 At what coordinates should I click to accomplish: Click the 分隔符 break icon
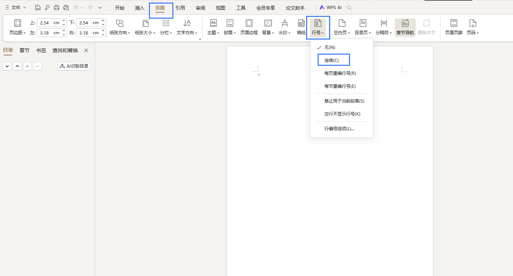coord(384,23)
